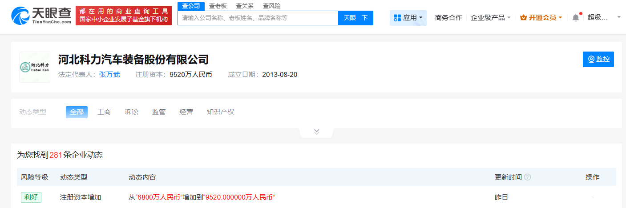Click the 更新时间 help question icon
Viewport: 626px width, 208px height.
point(528,177)
